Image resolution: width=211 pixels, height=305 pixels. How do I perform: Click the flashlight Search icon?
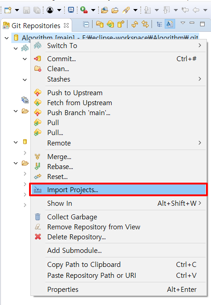pos(126,10)
